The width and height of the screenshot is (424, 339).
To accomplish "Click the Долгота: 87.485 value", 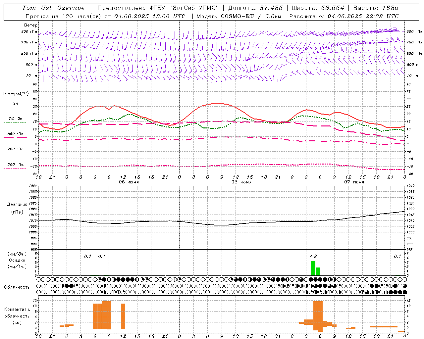I will coord(256,8).
